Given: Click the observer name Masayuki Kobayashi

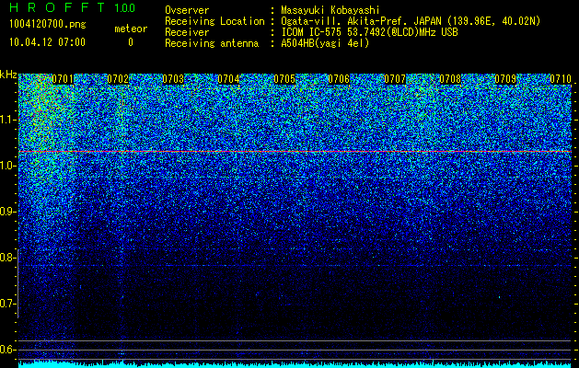Looking at the screenshot, I should point(330,10).
